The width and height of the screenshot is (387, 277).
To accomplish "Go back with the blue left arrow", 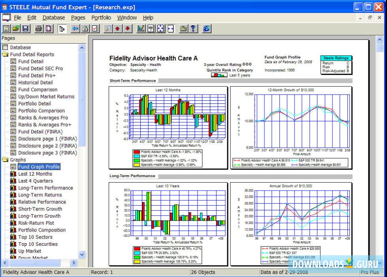I will point(75,28).
